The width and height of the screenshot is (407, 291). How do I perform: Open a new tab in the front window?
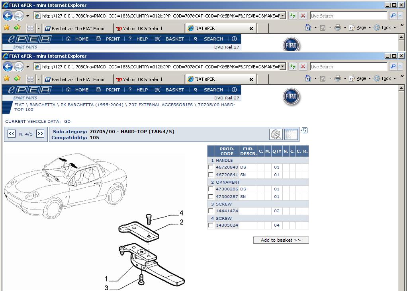263,80
